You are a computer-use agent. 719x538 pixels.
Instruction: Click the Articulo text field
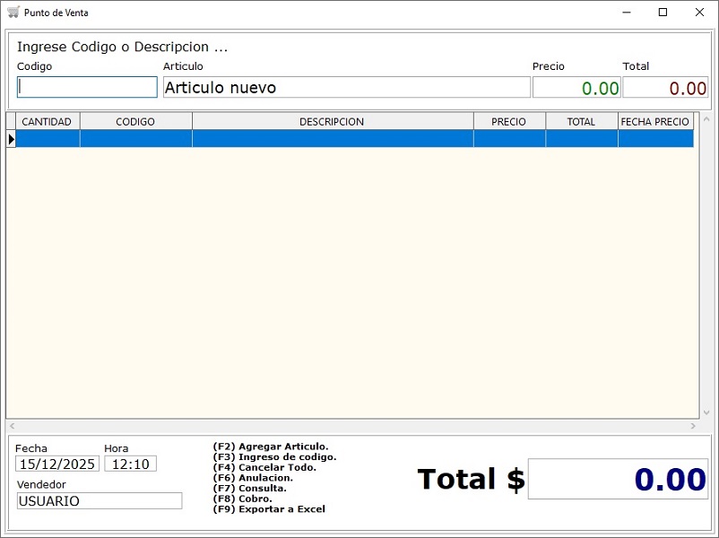coord(346,87)
